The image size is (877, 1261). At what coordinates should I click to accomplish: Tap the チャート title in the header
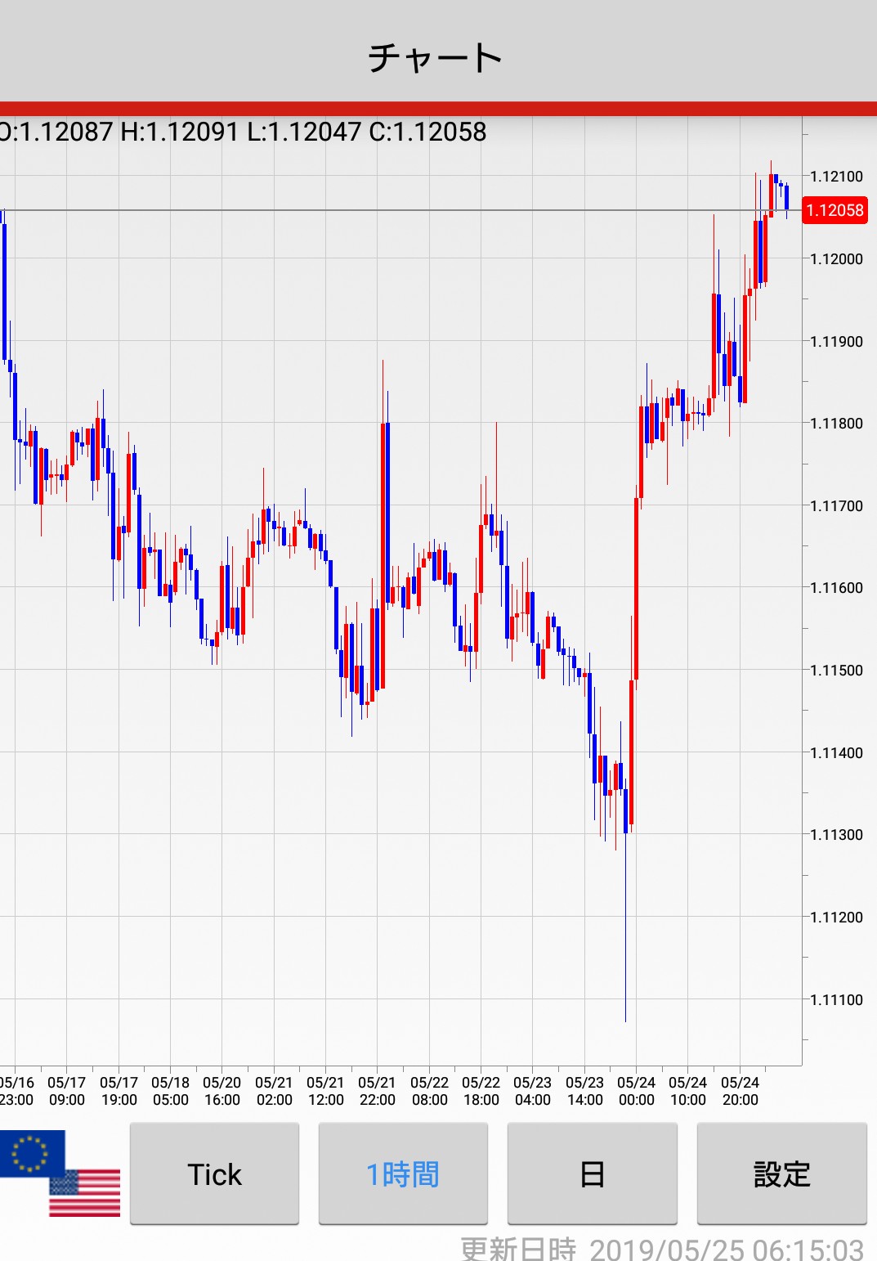point(436,58)
